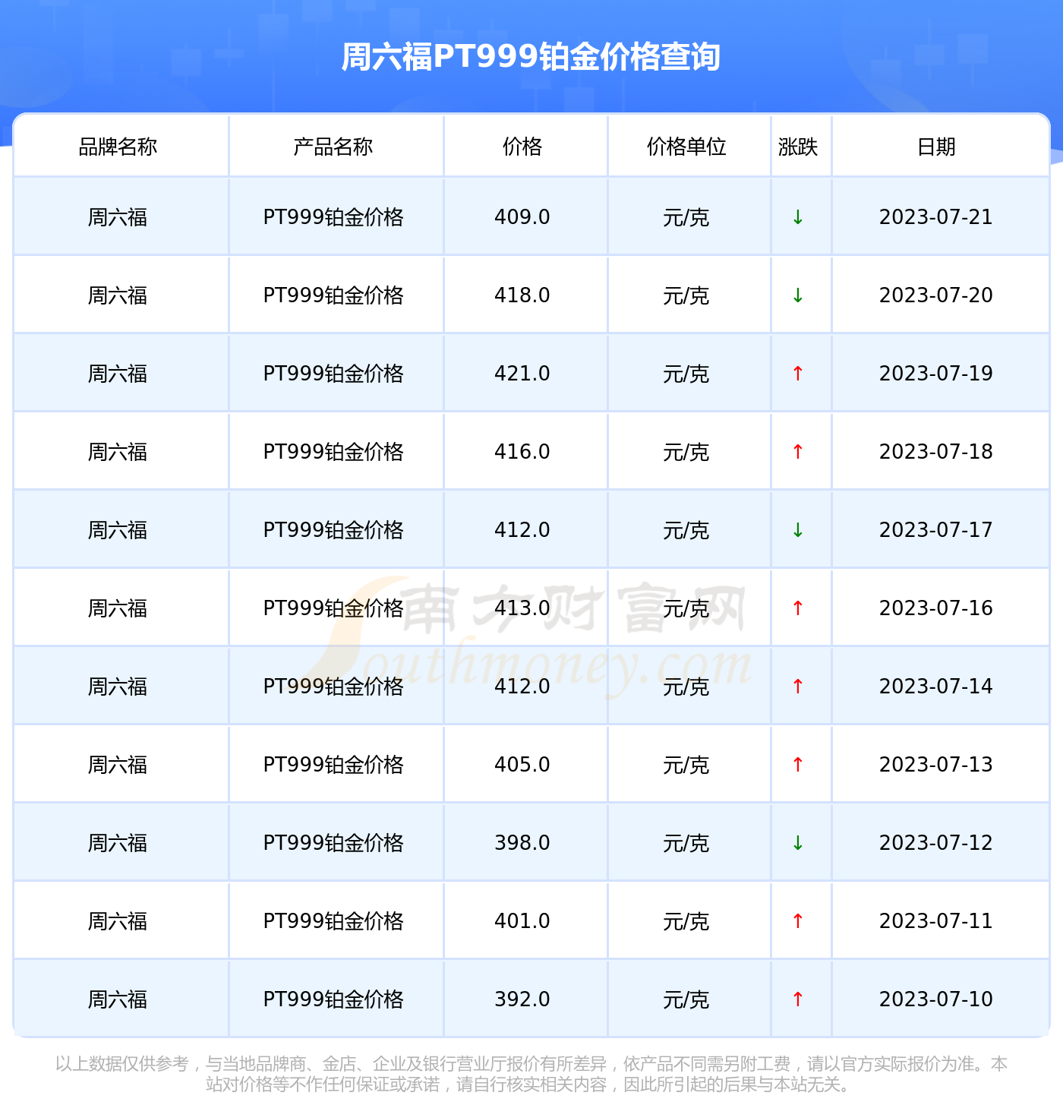The image size is (1063, 1105).
Task: Select the price 398.0
Action: [522, 843]
